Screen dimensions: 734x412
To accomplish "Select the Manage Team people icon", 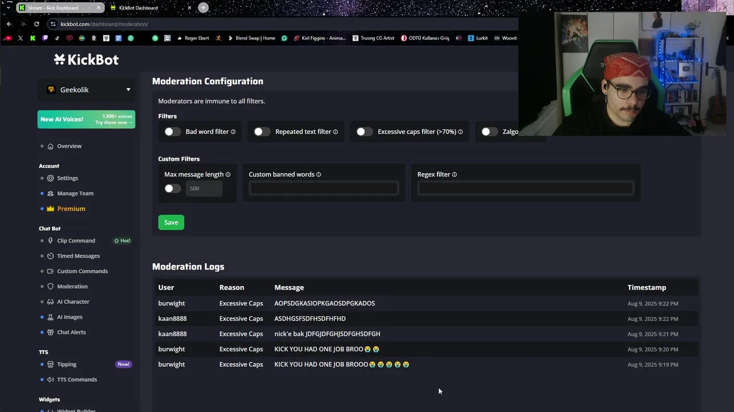I will pyautogui.click(x=50, y=193).
